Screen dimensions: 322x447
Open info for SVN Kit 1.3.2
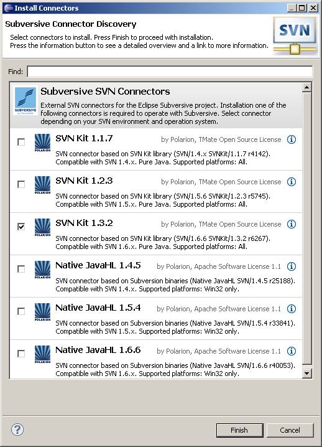292,224
